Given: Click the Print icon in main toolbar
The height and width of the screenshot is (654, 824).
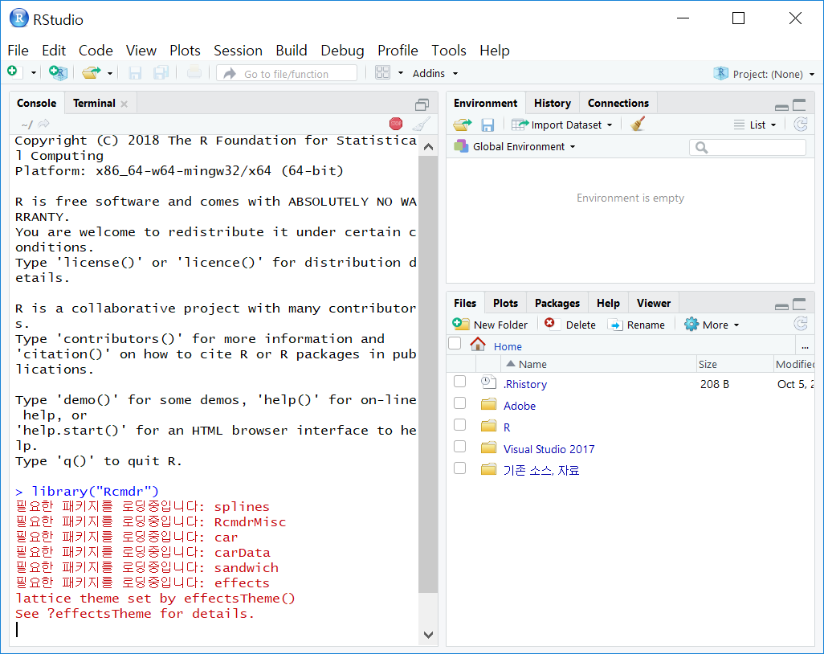Looking at the screenshot, I should [194, 72].
